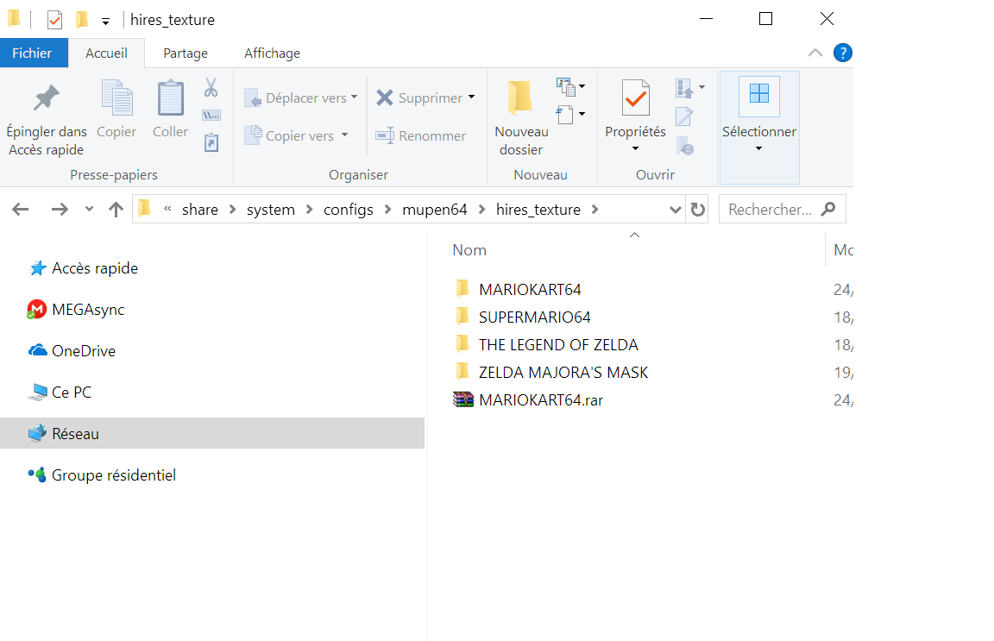Click the Copier icon in ribbon
The image size is (994, 641).
(x=117, y=98)
